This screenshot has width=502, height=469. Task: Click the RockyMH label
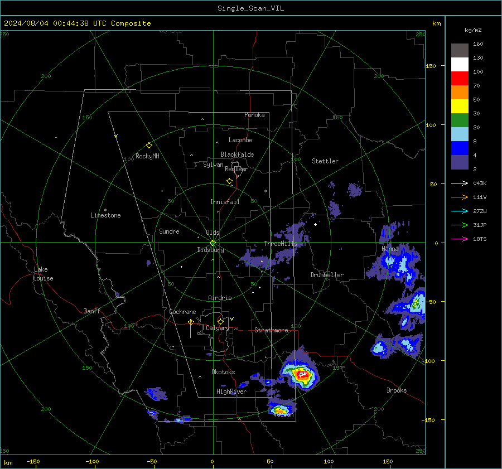(147, 156)
